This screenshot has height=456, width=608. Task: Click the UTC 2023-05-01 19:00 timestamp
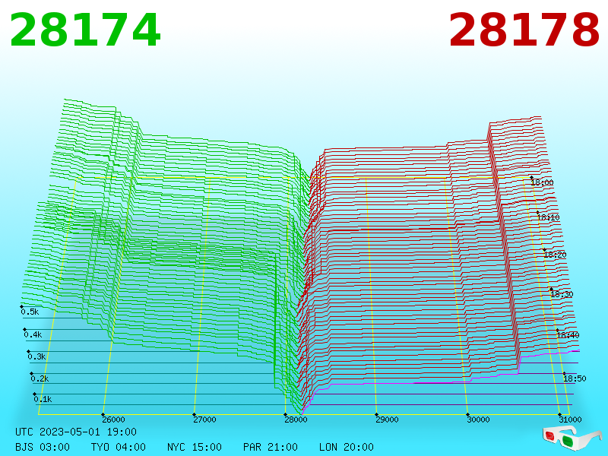click(x=76, y=432)
